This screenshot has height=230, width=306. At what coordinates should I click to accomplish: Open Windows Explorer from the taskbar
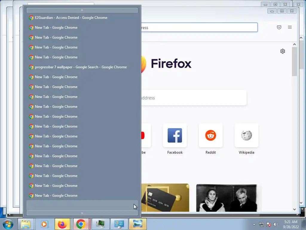26,224
